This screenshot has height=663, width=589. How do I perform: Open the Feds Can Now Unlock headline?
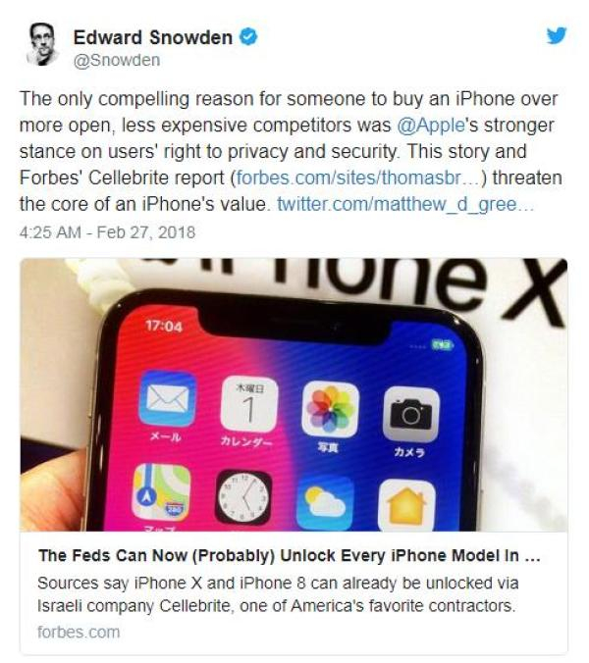pos(290,555)
